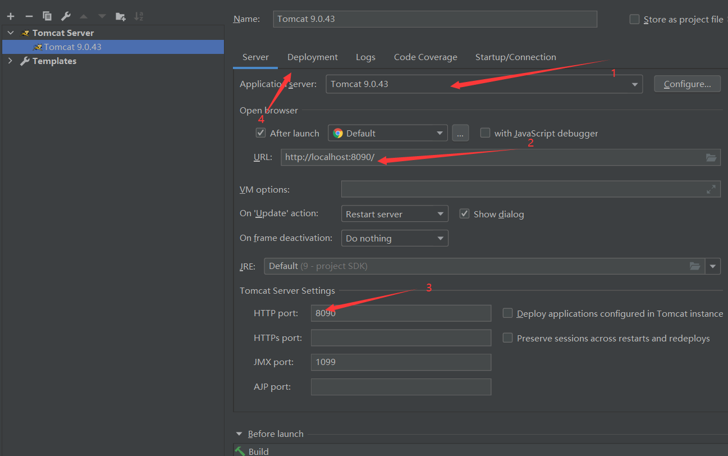Open Application server dropdown

coord(484,84)
